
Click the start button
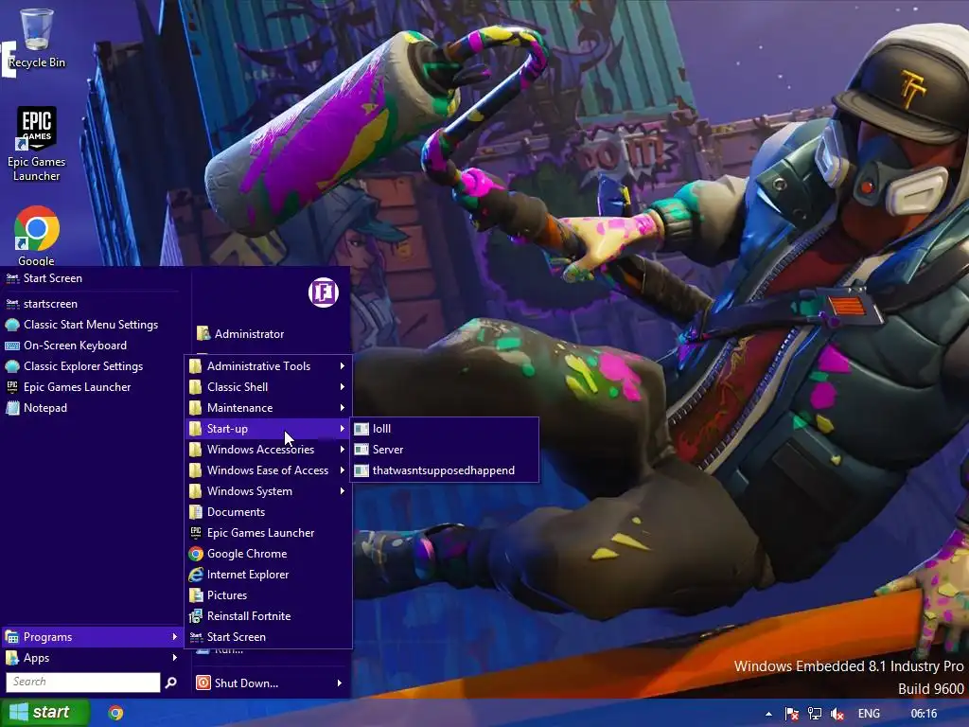click(x=44, y=713)
